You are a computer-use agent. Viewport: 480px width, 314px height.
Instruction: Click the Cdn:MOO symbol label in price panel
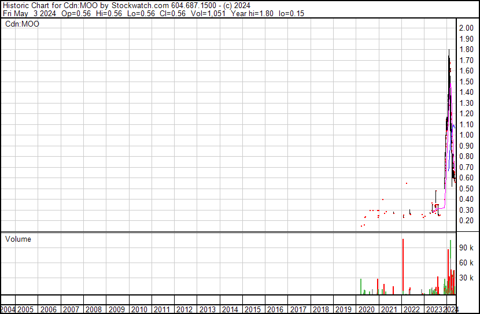[23, 24]
